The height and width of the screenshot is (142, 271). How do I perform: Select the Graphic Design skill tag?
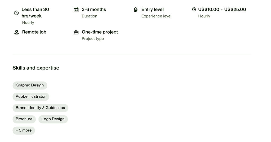tap(30, 85)
